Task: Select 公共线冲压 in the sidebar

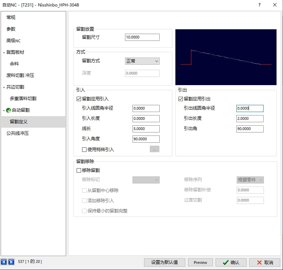Action: click(x=17, y=133)
